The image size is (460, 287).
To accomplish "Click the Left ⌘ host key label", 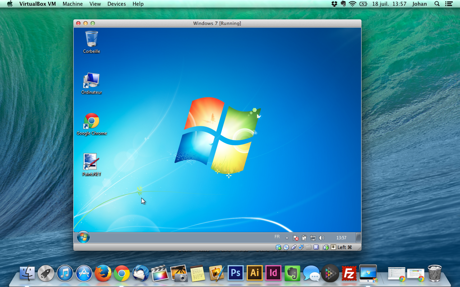I will point(345,247).
